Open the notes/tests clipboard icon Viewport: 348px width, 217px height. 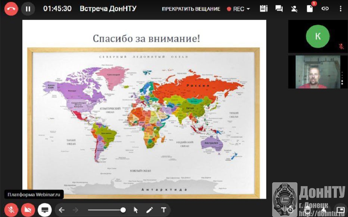[x=263, y=9]
